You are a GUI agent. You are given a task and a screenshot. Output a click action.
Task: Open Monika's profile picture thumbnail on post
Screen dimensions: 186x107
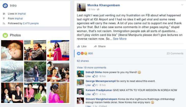(x=81, y=7)
